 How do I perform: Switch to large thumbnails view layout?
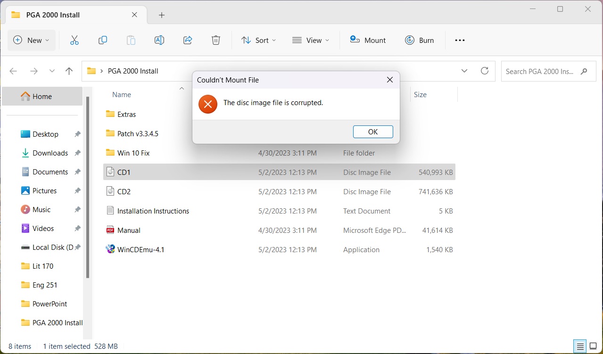click(x=593, y=346)
